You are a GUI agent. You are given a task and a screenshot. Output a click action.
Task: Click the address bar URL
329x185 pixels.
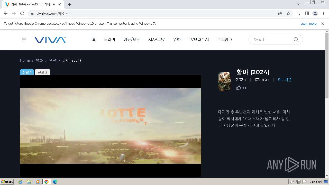[52, 13]
